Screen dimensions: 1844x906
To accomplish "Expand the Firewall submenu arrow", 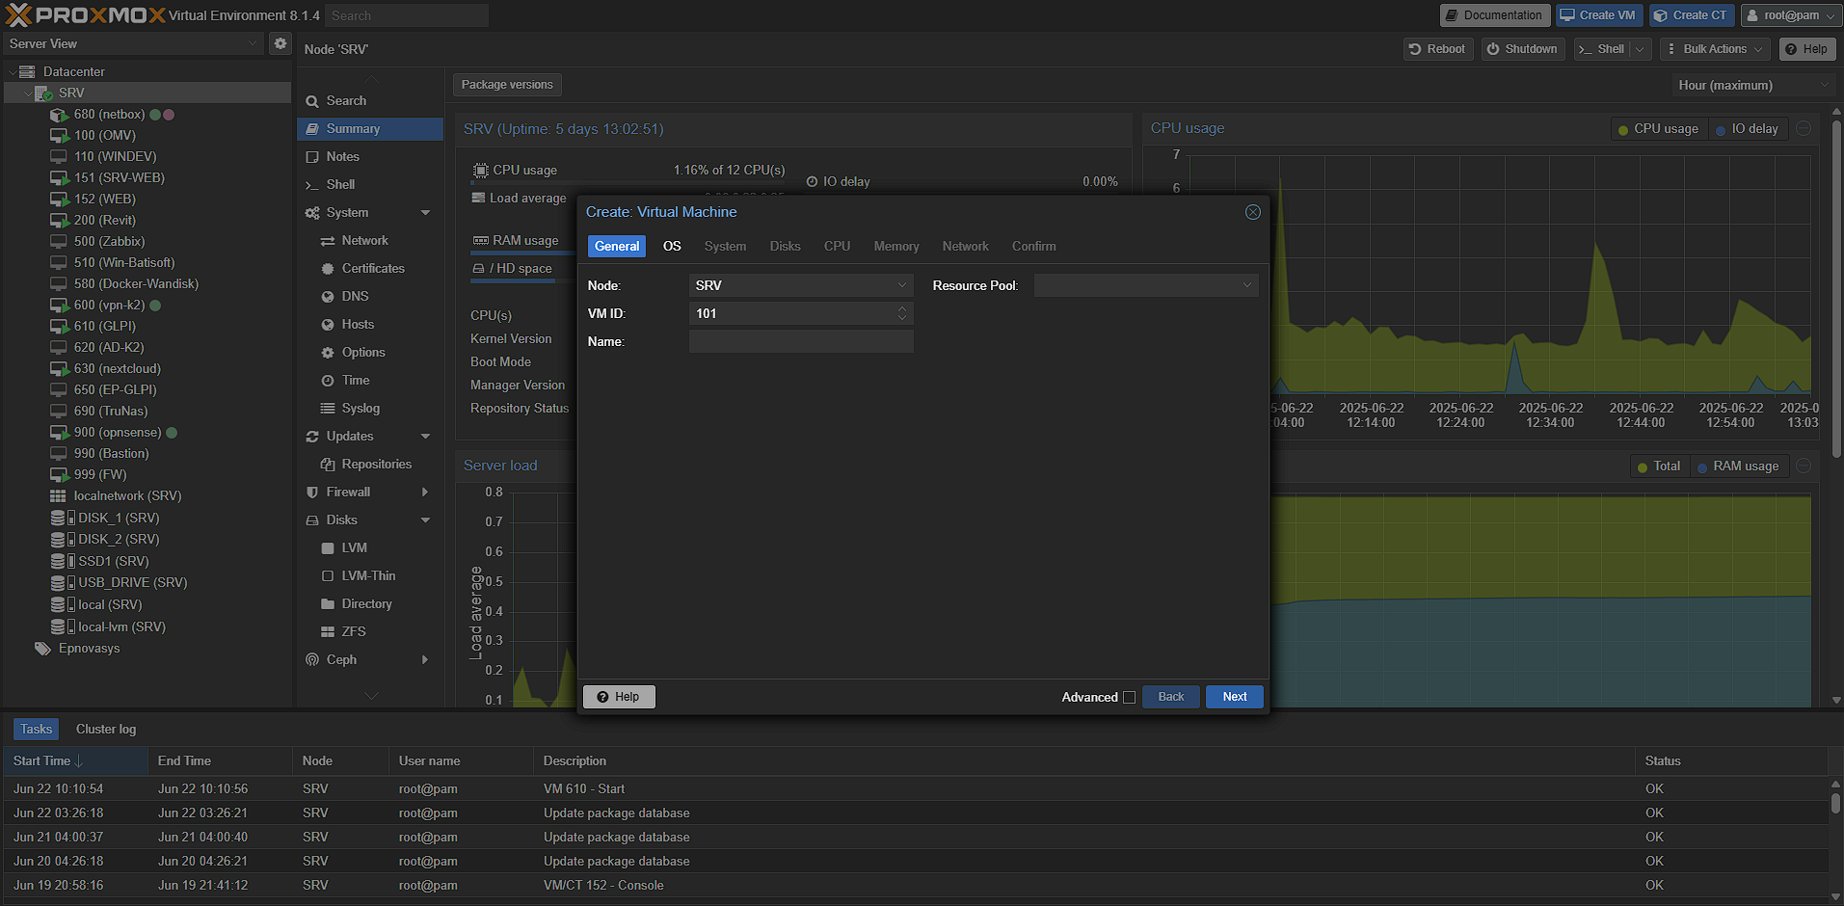I will point(425,493).
